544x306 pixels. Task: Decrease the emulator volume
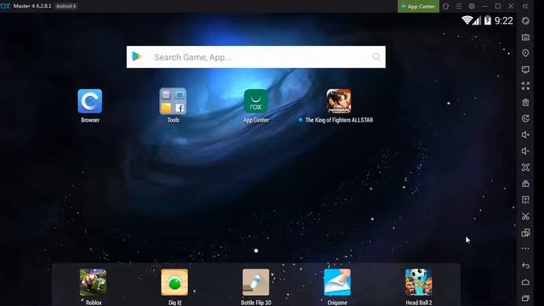(x=525, y=151)
